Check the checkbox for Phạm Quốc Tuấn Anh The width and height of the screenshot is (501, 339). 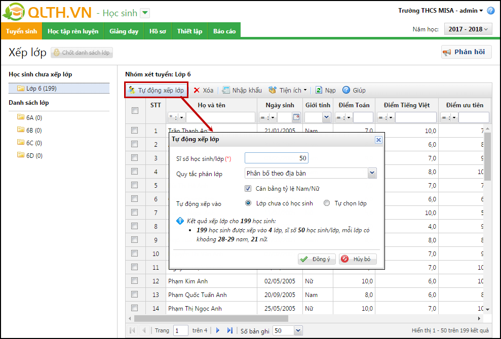(135, 294)
